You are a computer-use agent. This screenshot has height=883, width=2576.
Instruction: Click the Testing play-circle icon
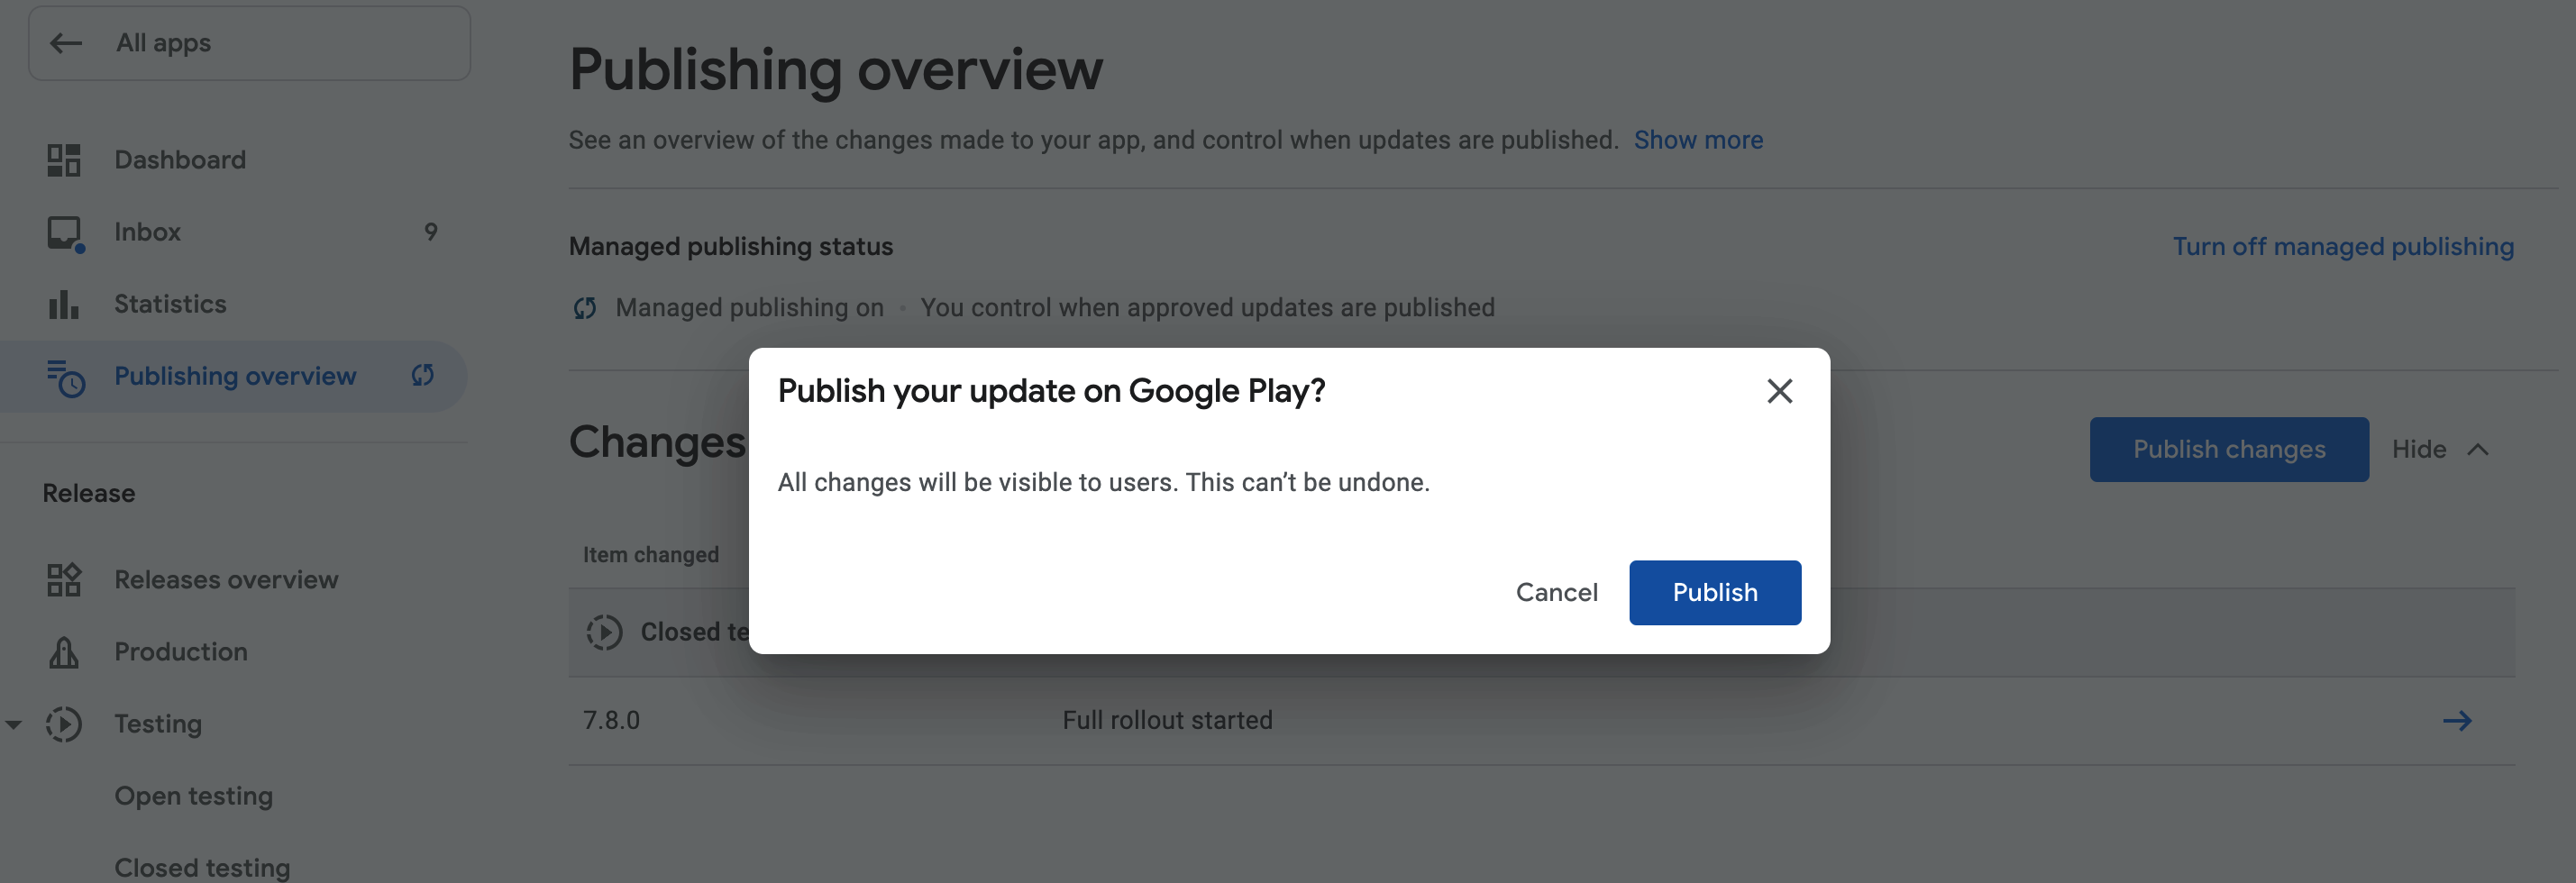click(64, 724)
